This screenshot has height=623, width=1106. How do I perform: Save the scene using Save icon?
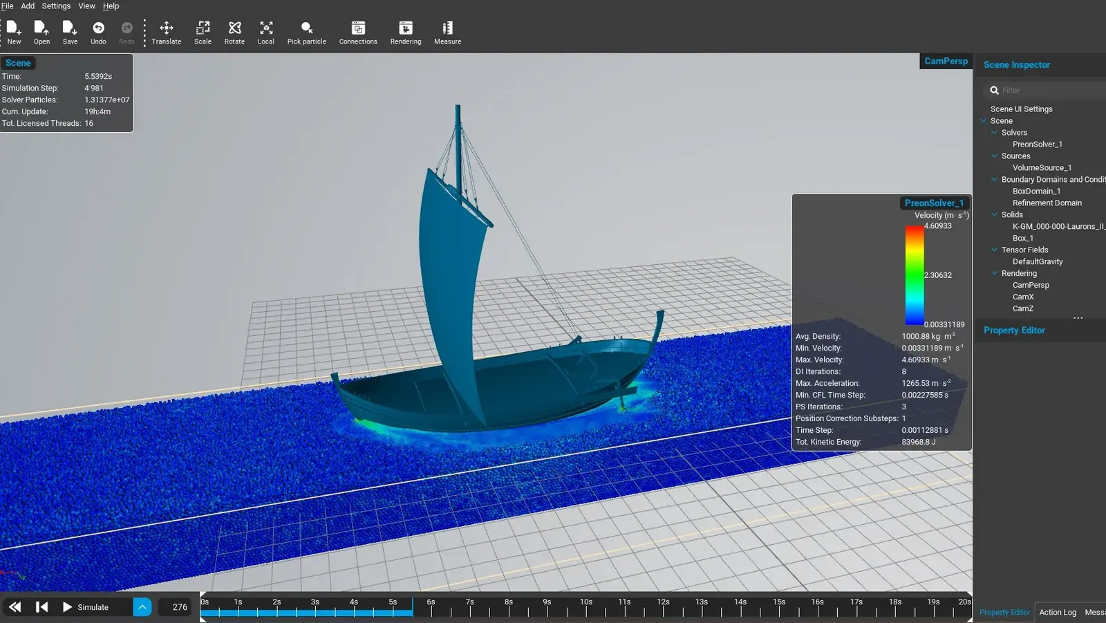[70, 28]
